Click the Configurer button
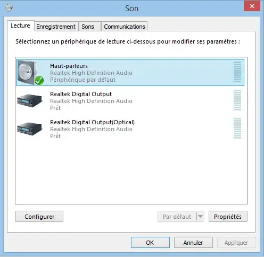Image resolution: width=264 pixels, height=257 pixels. pos(39,217)
